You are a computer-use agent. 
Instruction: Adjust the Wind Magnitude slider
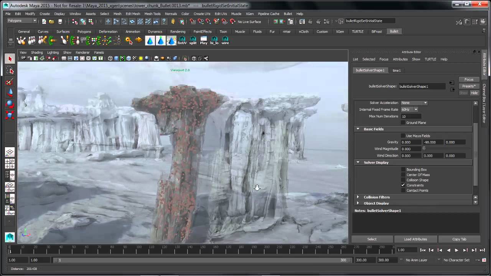click(424, 149)
